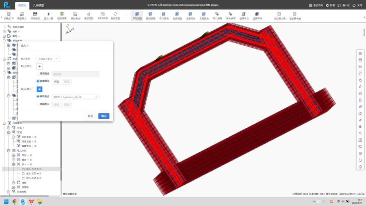This screenshot has width=366, height=206.
Task: Open the 最近访问 menu
Action: click(316, 5)
